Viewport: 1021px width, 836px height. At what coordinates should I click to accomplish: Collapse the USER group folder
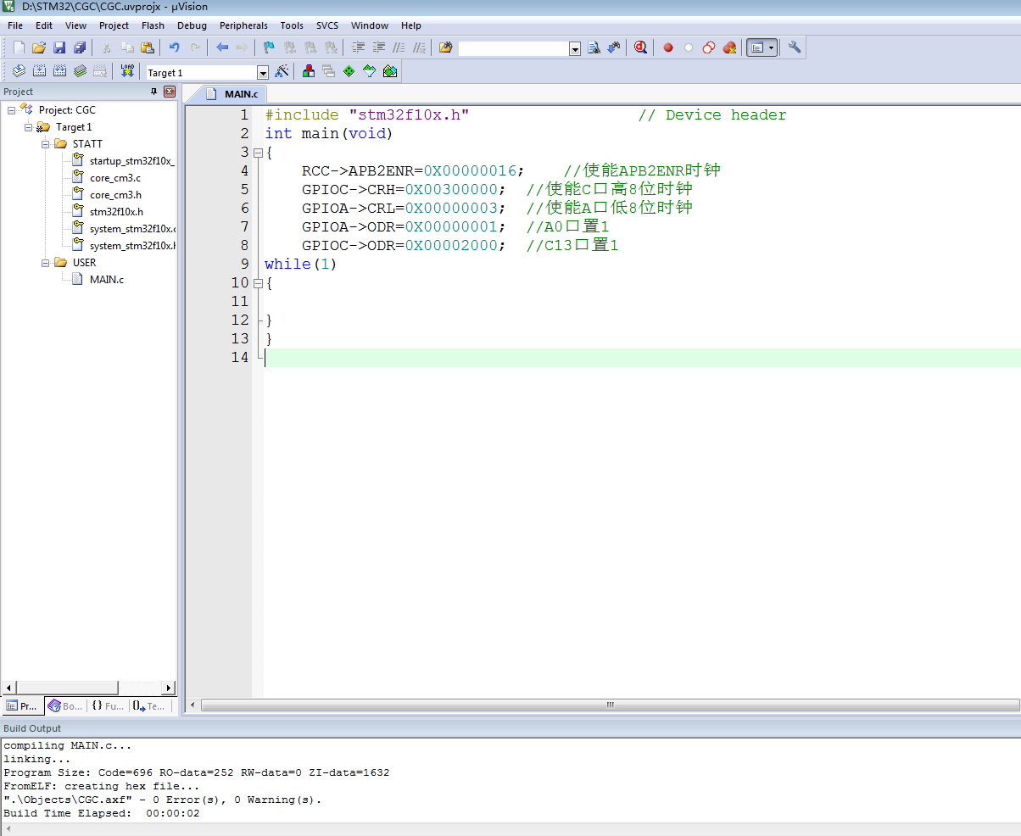coord(46,262)
